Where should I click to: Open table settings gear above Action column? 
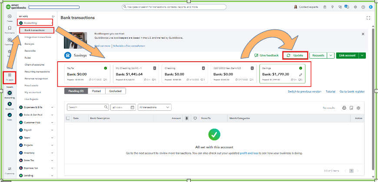(358, 107)
